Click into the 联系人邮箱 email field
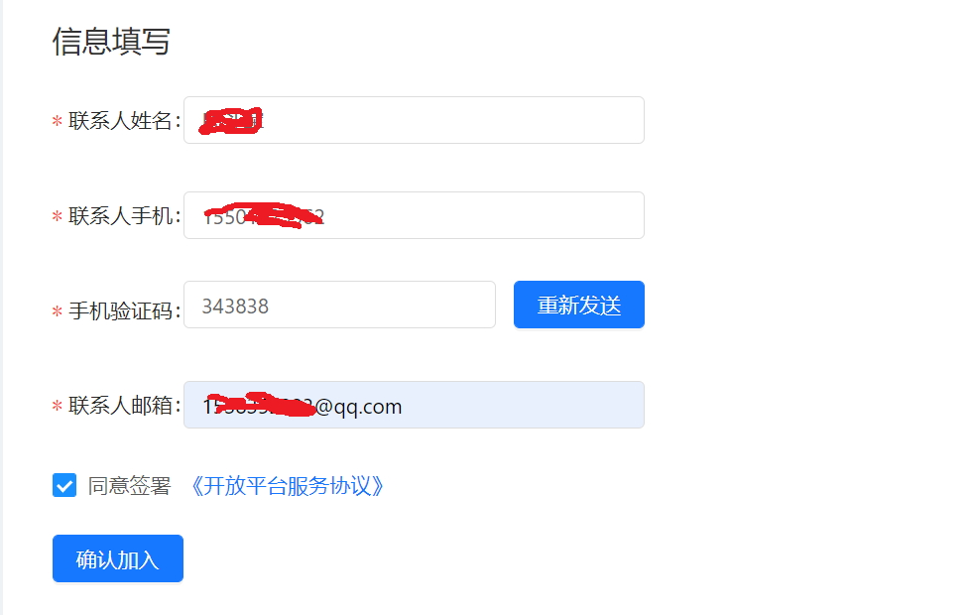The image size is (972, 615). coord(415,405)
